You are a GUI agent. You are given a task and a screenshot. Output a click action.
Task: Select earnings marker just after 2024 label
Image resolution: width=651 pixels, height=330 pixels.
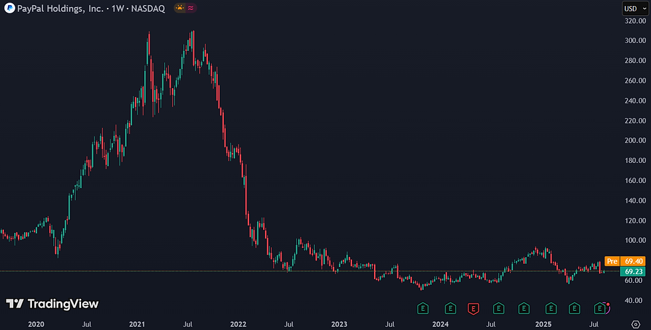[450, 309]
